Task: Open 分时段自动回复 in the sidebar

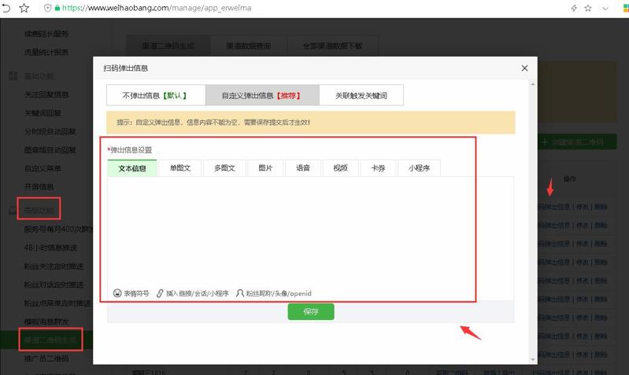Action: tap(50, 131)
